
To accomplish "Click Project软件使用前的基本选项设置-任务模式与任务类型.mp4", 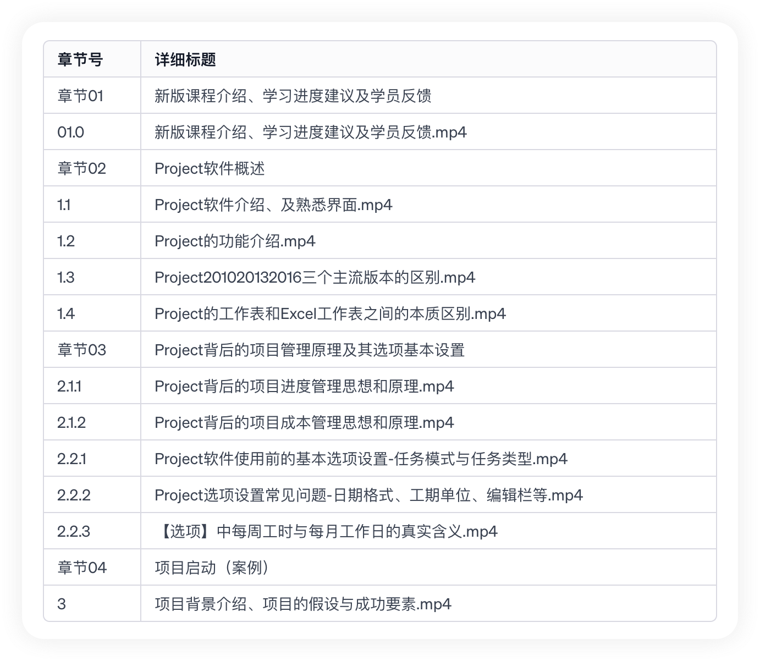I will pos(361,459).
